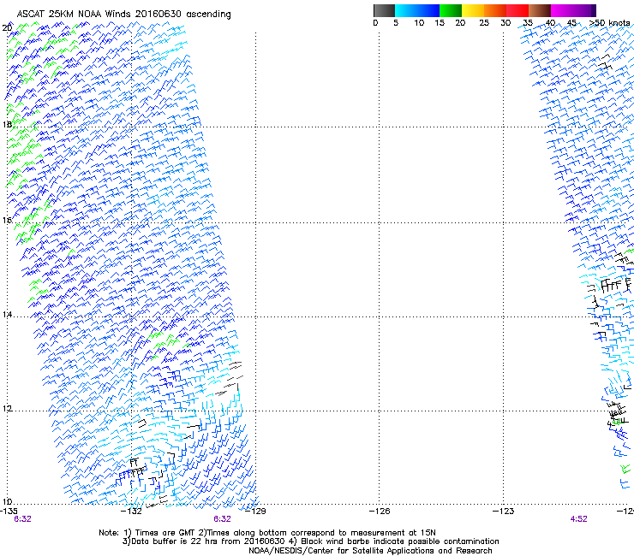Click the '0' tick label on the color legend

pos(375,23)
